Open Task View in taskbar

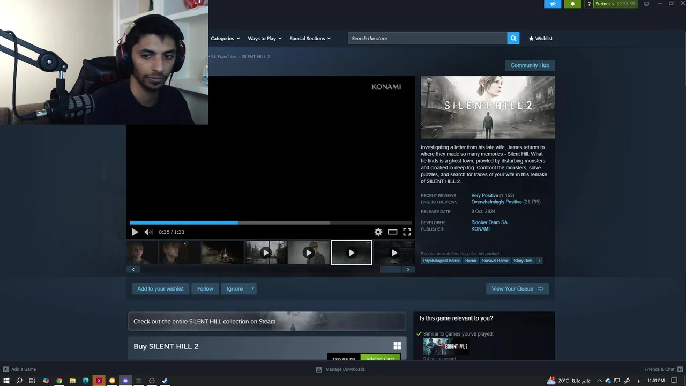click(32, 381)
